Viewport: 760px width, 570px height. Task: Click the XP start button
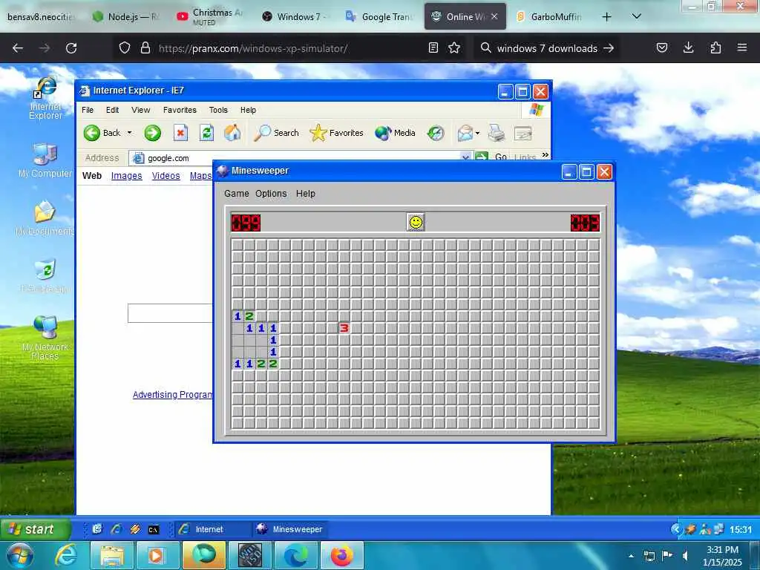coord(34,528)
